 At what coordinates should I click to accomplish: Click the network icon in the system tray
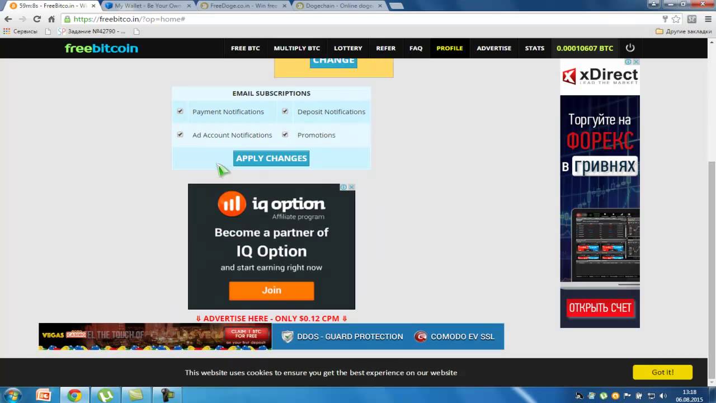coord(652,396)
